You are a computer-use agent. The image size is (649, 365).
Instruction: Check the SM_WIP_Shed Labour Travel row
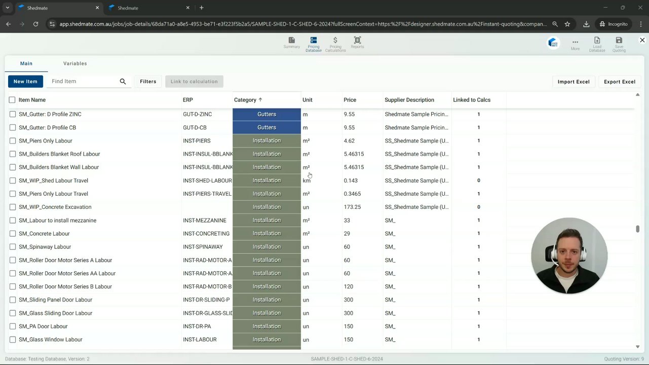click(x=13, y=180)
